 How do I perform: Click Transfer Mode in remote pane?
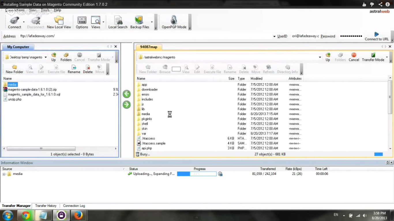point(373,57)
